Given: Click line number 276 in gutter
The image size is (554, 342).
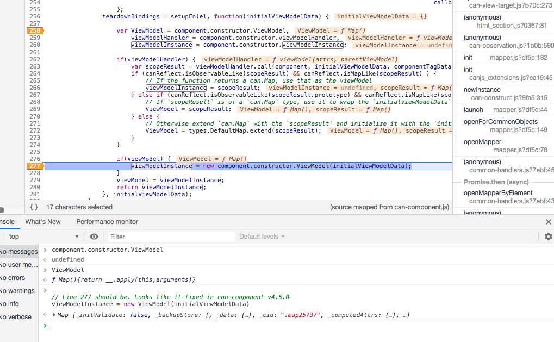Looking at the screenshot, I should 35,159.
